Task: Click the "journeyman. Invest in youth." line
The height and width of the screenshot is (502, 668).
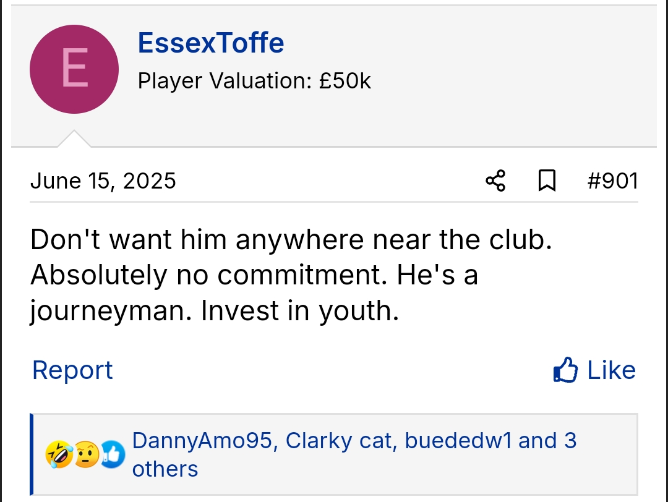Action: pos(214,312)
